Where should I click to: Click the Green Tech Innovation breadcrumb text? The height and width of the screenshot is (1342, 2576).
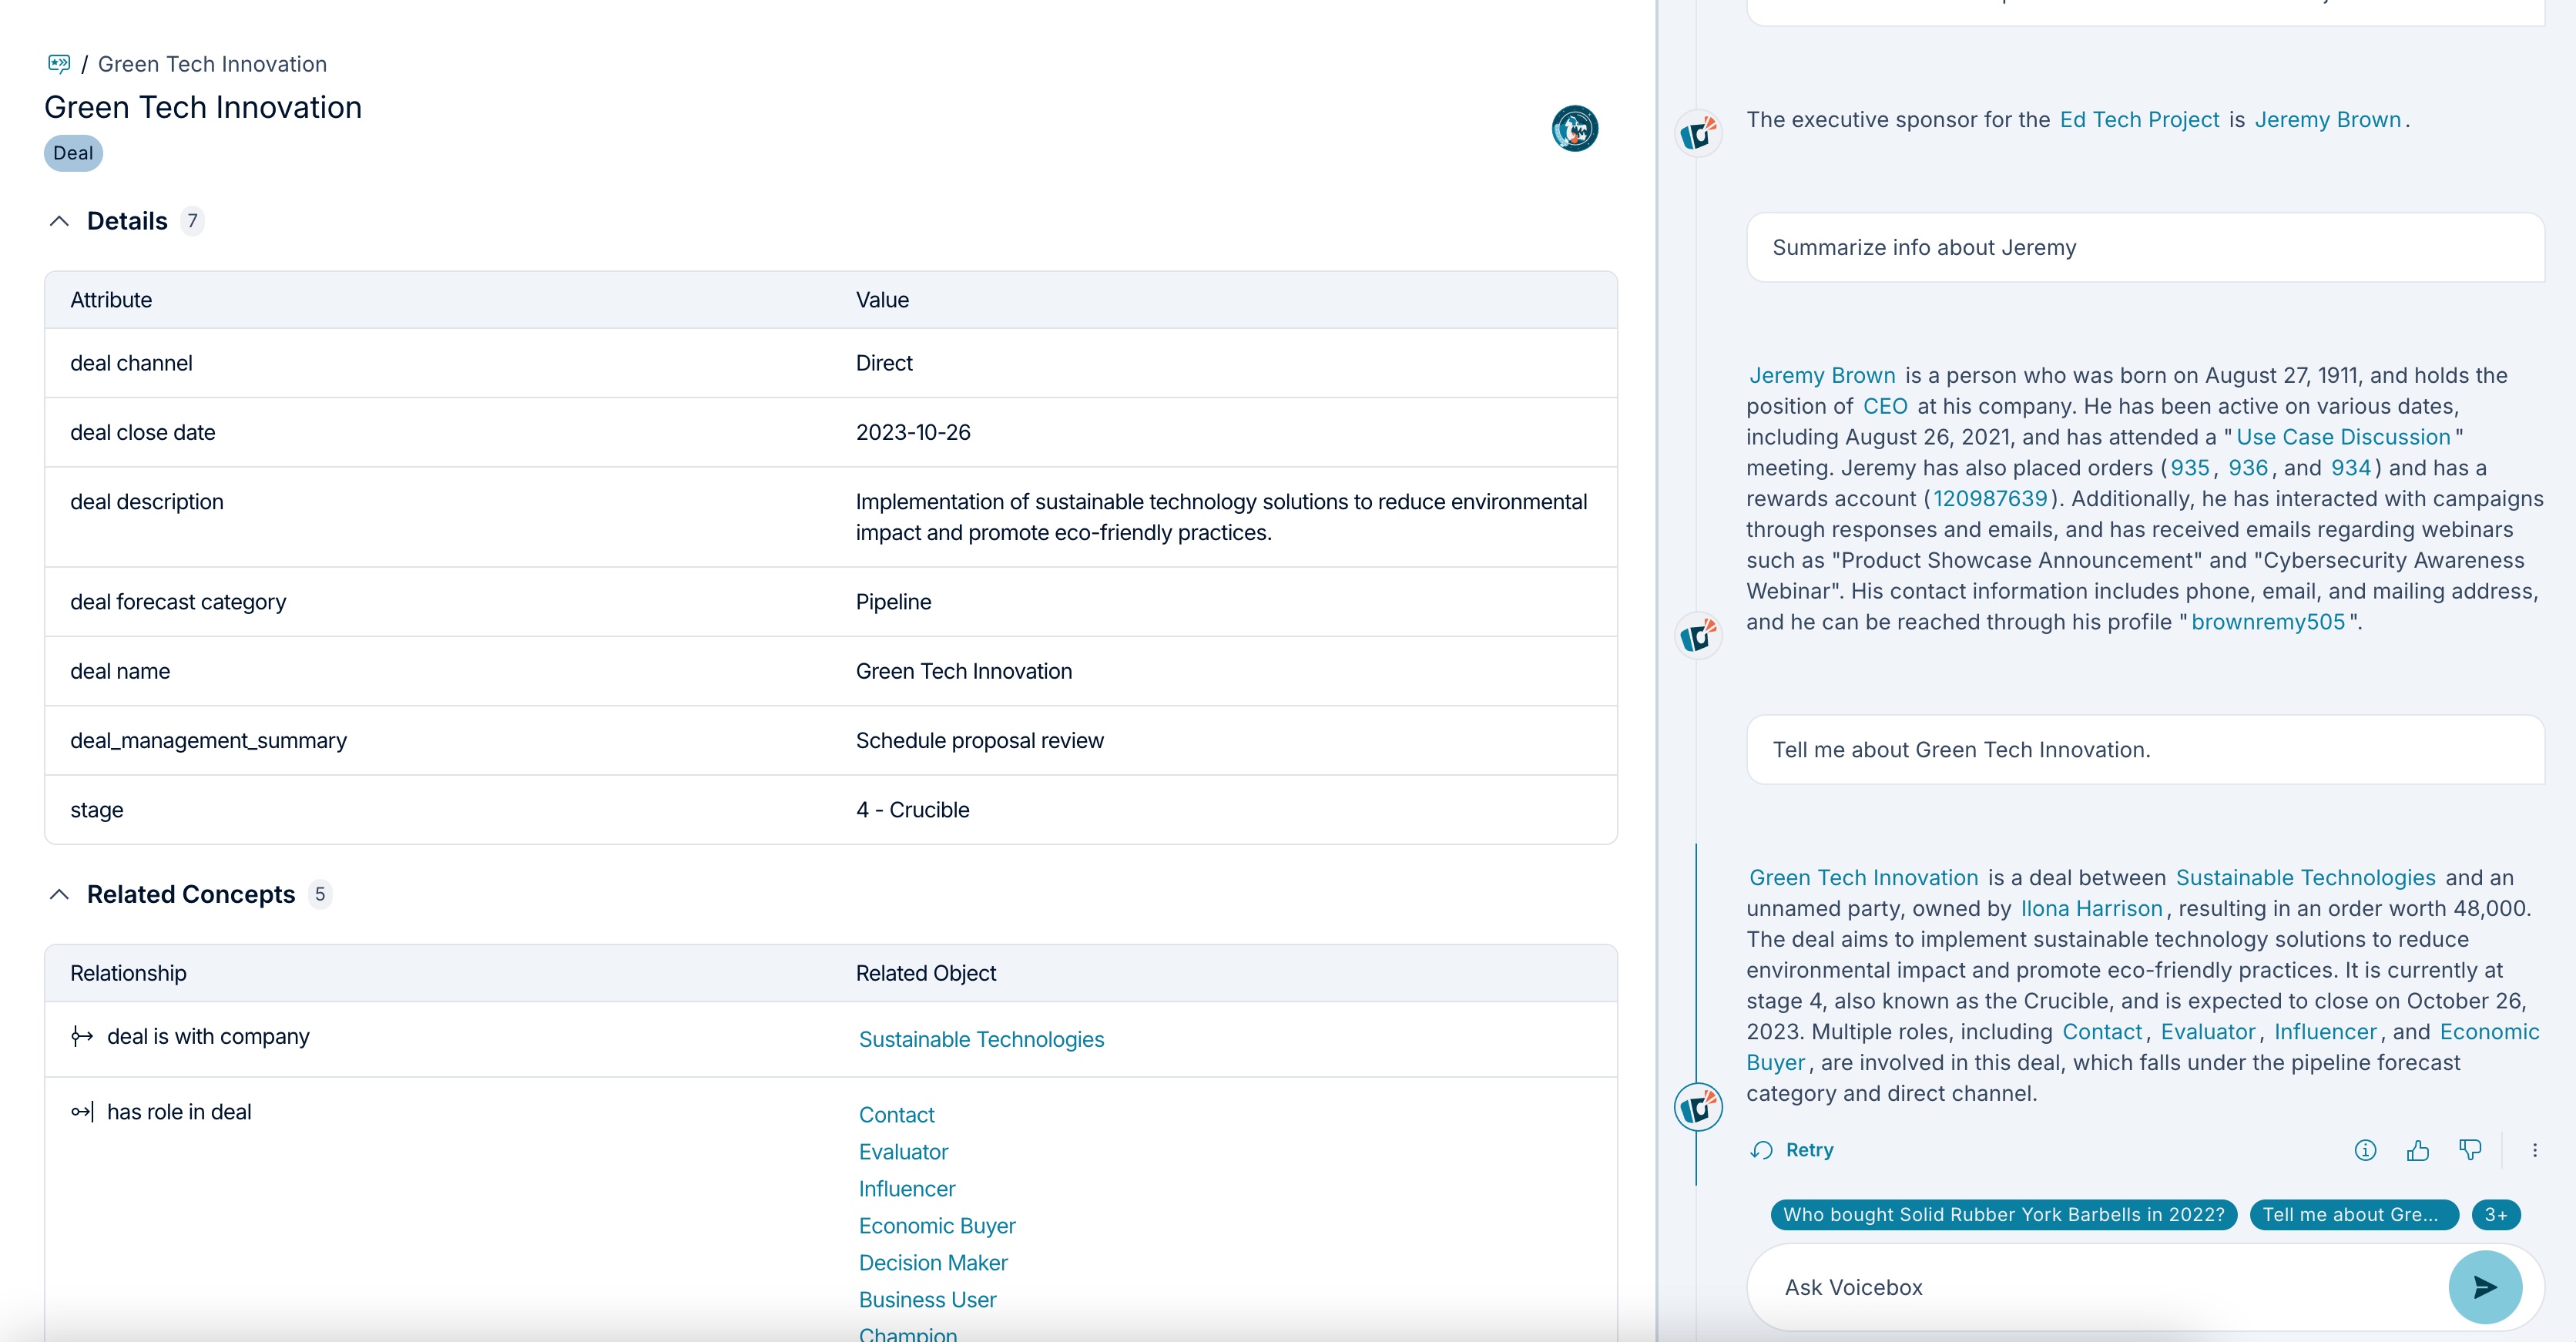click(x=212, y=64)
